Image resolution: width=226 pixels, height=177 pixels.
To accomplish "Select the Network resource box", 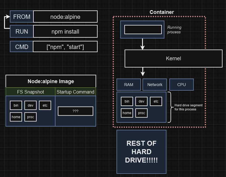I will pos(155,85).
